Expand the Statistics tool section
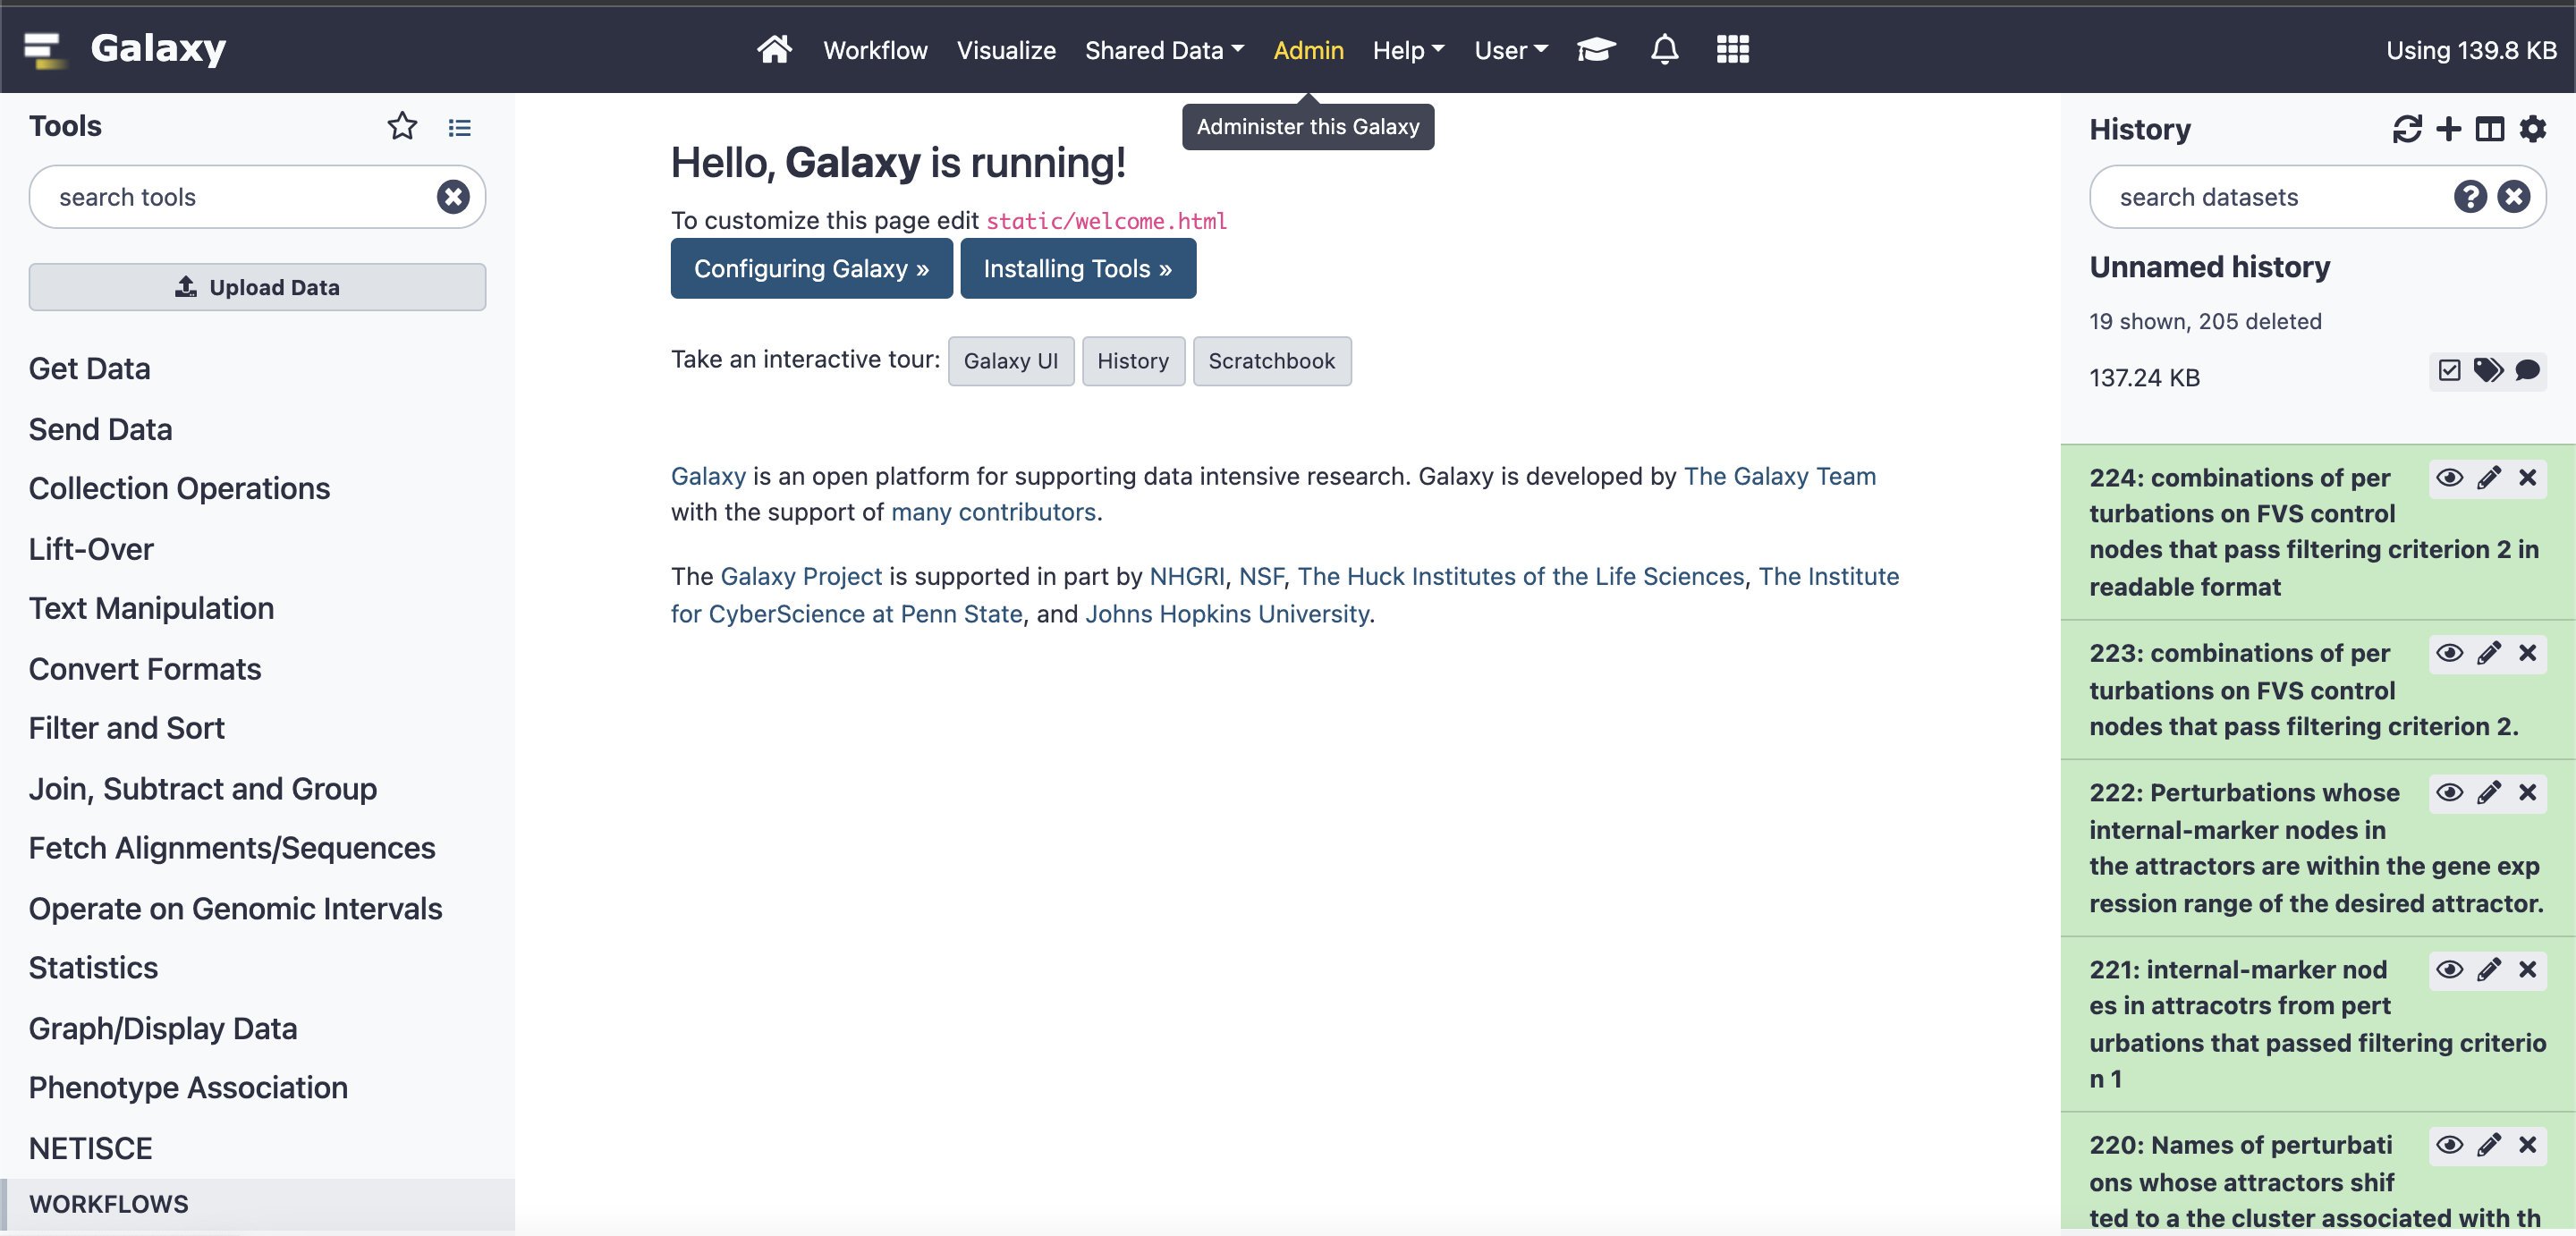The height and width of the screenshot is (1236, 2576). coord(93,967)
